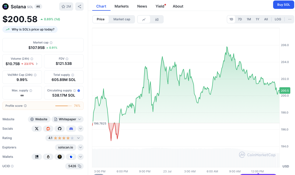Open Solana's GitHub social link
The image size is (295, 175).
coord(60,129)
